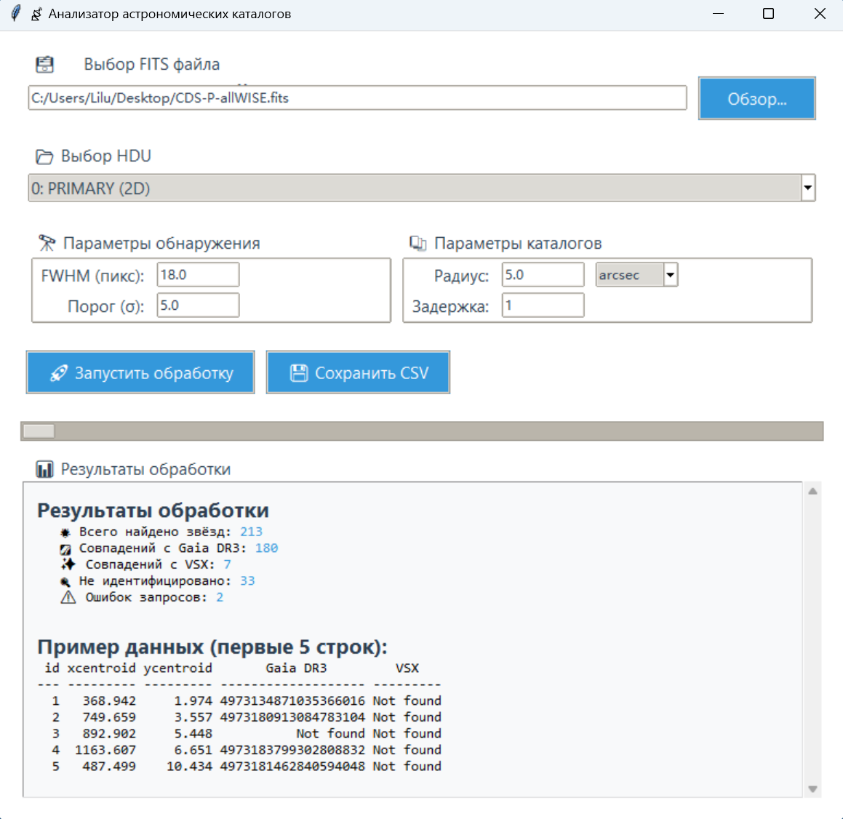Click the folder icon beside "Выбор HDU"
This screenshot has height=819, width=843.
(x=44, y=156)
